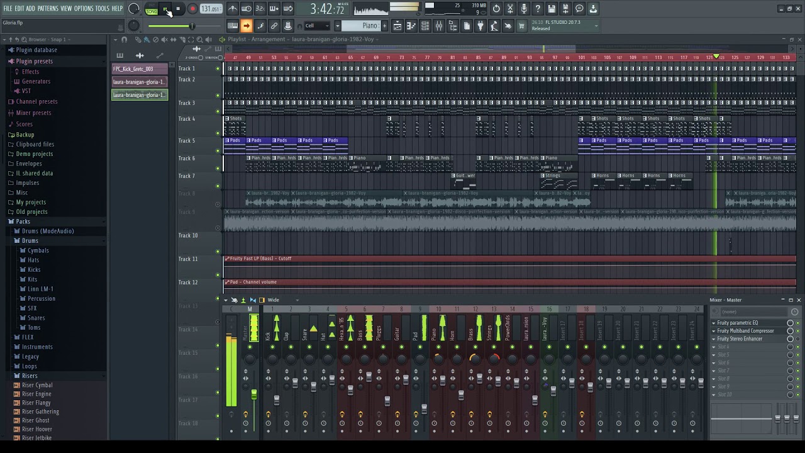805x453 pixels.
Task: Click the download content arrow icon
Action: click(x=593, y=9)
